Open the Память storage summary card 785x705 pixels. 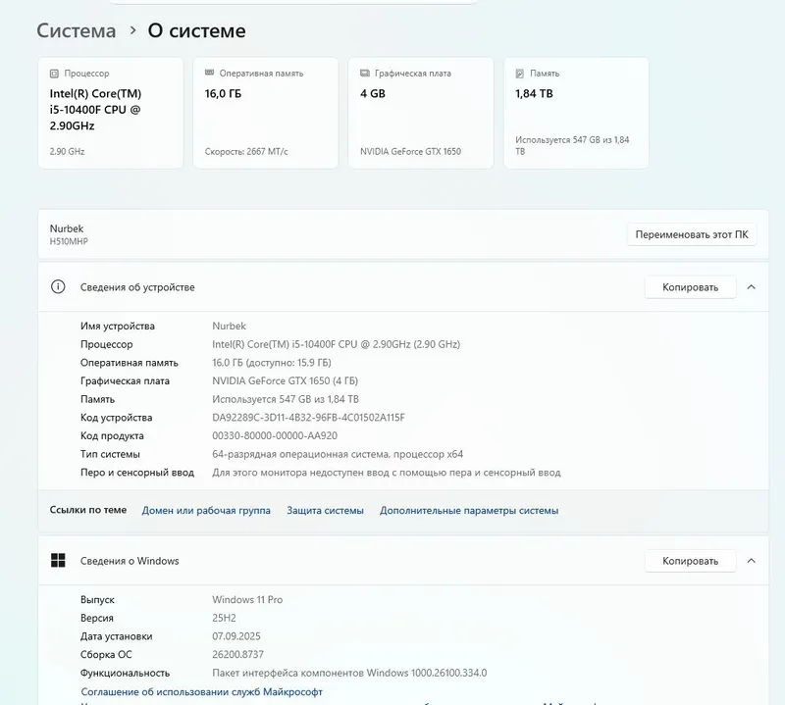576,113
